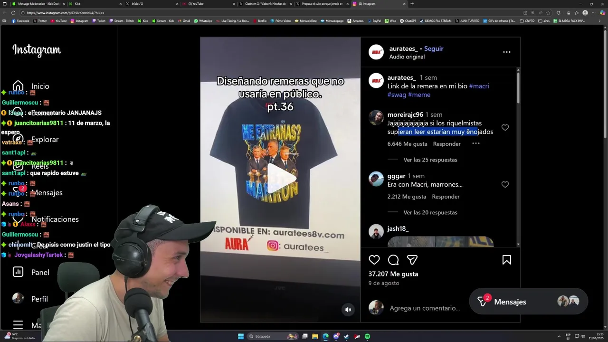Open the WhatsApp bookmark
This screenshot has width=608, height=342.
(203, 21)
